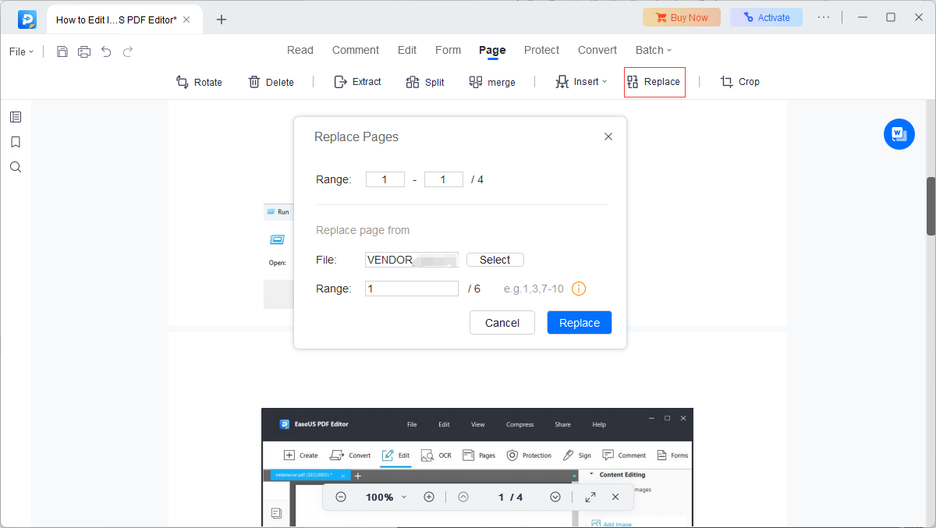Open the bookmarks panel in sidebar
Viewport: 936px width, 528px height.
coord(16,142)
